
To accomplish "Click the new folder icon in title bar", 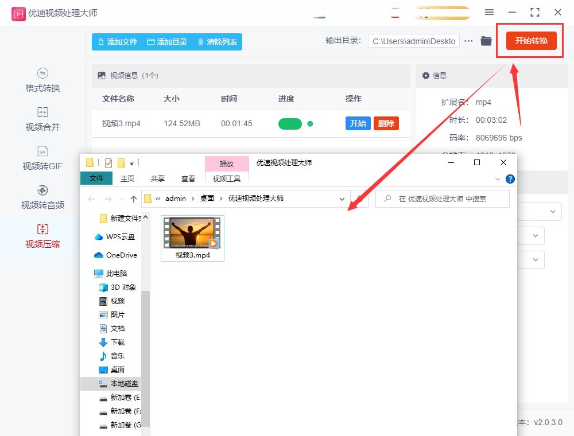I will 121,163.
